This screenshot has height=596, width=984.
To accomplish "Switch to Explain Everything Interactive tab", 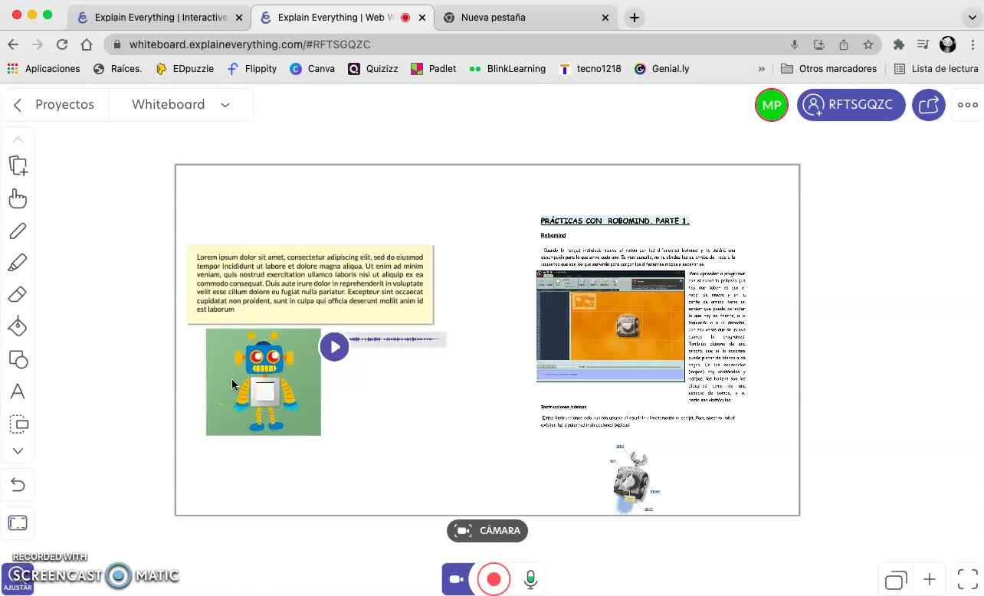I will click(159, 17).
